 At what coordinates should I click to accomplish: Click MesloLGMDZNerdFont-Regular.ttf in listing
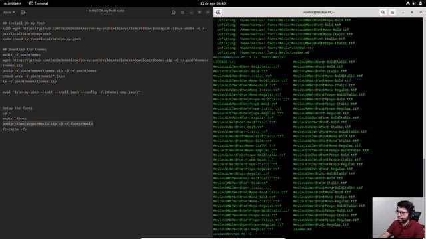pos(243,229)
